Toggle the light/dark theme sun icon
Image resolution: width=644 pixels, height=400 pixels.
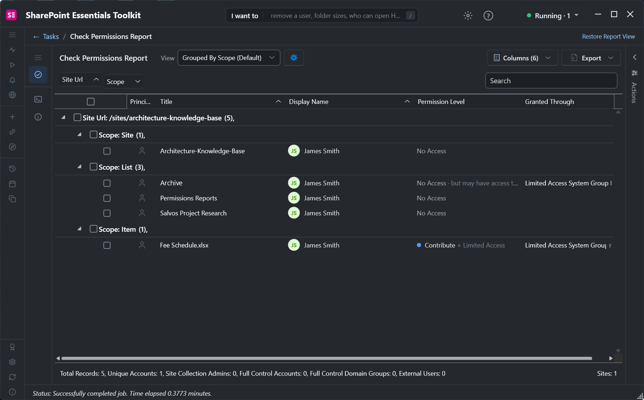point(468,15)
